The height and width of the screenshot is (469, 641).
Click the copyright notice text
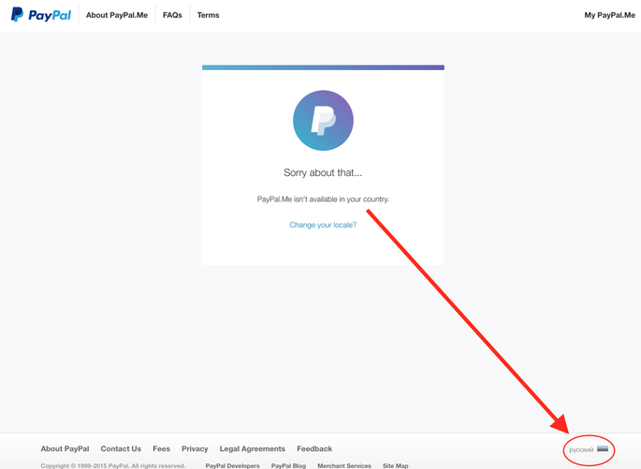click(113, 466)
